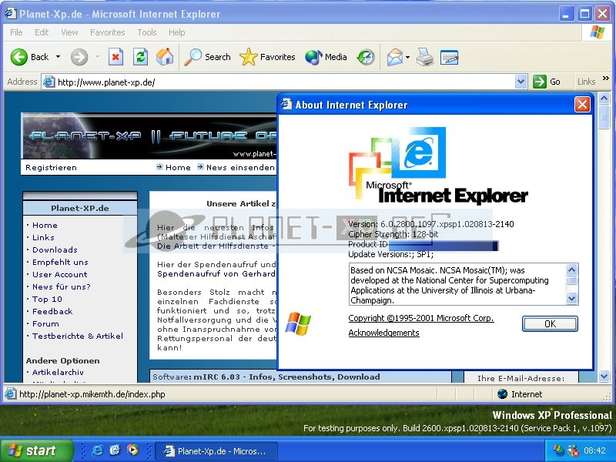Click the first system tray icon beside the clock

pyautogui.click(x=557, y=450)
